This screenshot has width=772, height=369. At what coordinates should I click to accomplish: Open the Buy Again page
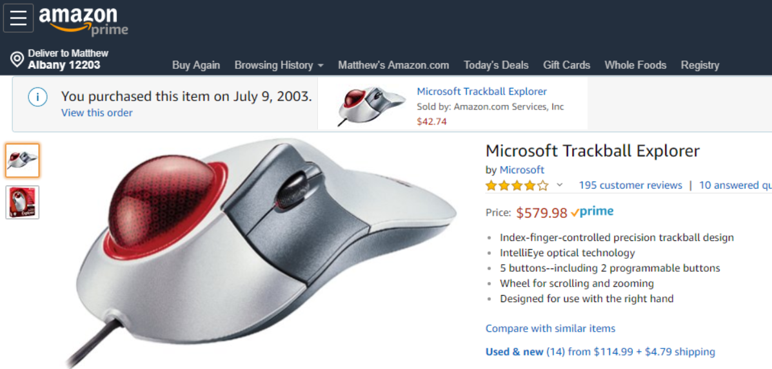(196, 65)
